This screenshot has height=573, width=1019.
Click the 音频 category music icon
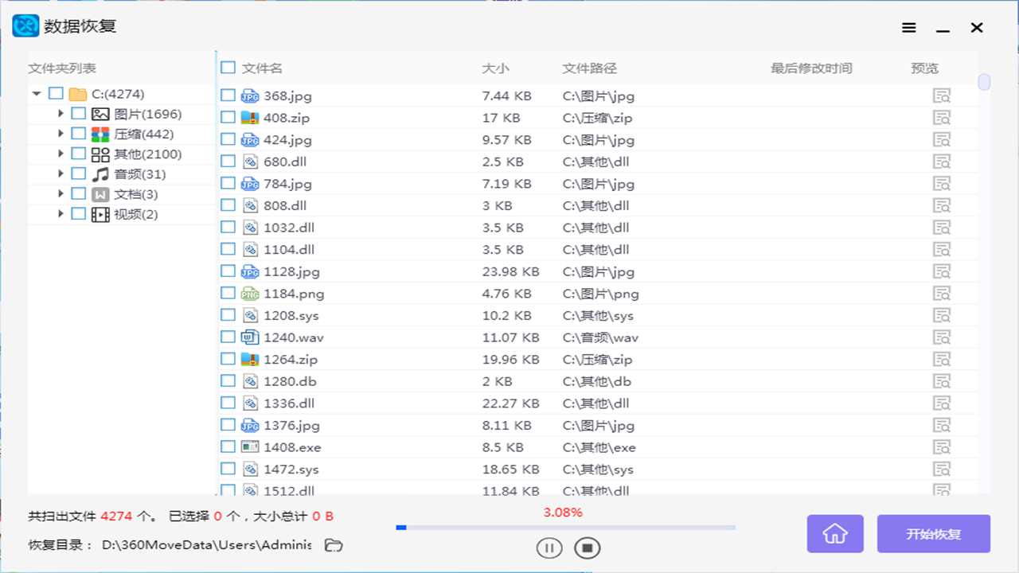tap(99, 173)
